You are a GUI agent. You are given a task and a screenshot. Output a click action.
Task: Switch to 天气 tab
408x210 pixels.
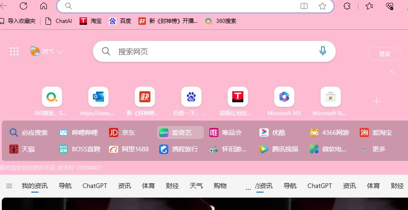[x=196, y=186]
